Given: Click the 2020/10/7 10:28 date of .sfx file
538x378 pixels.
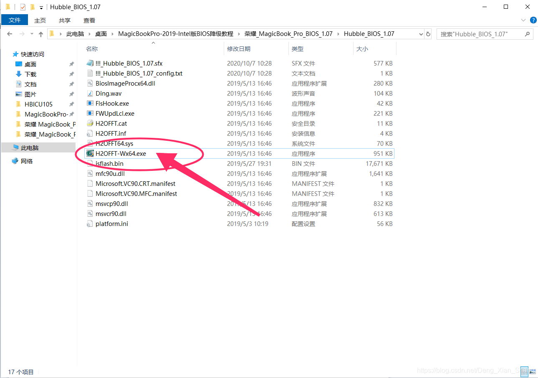Looking at the screenshot, I should pyautogui.click(x=249, y=63).
